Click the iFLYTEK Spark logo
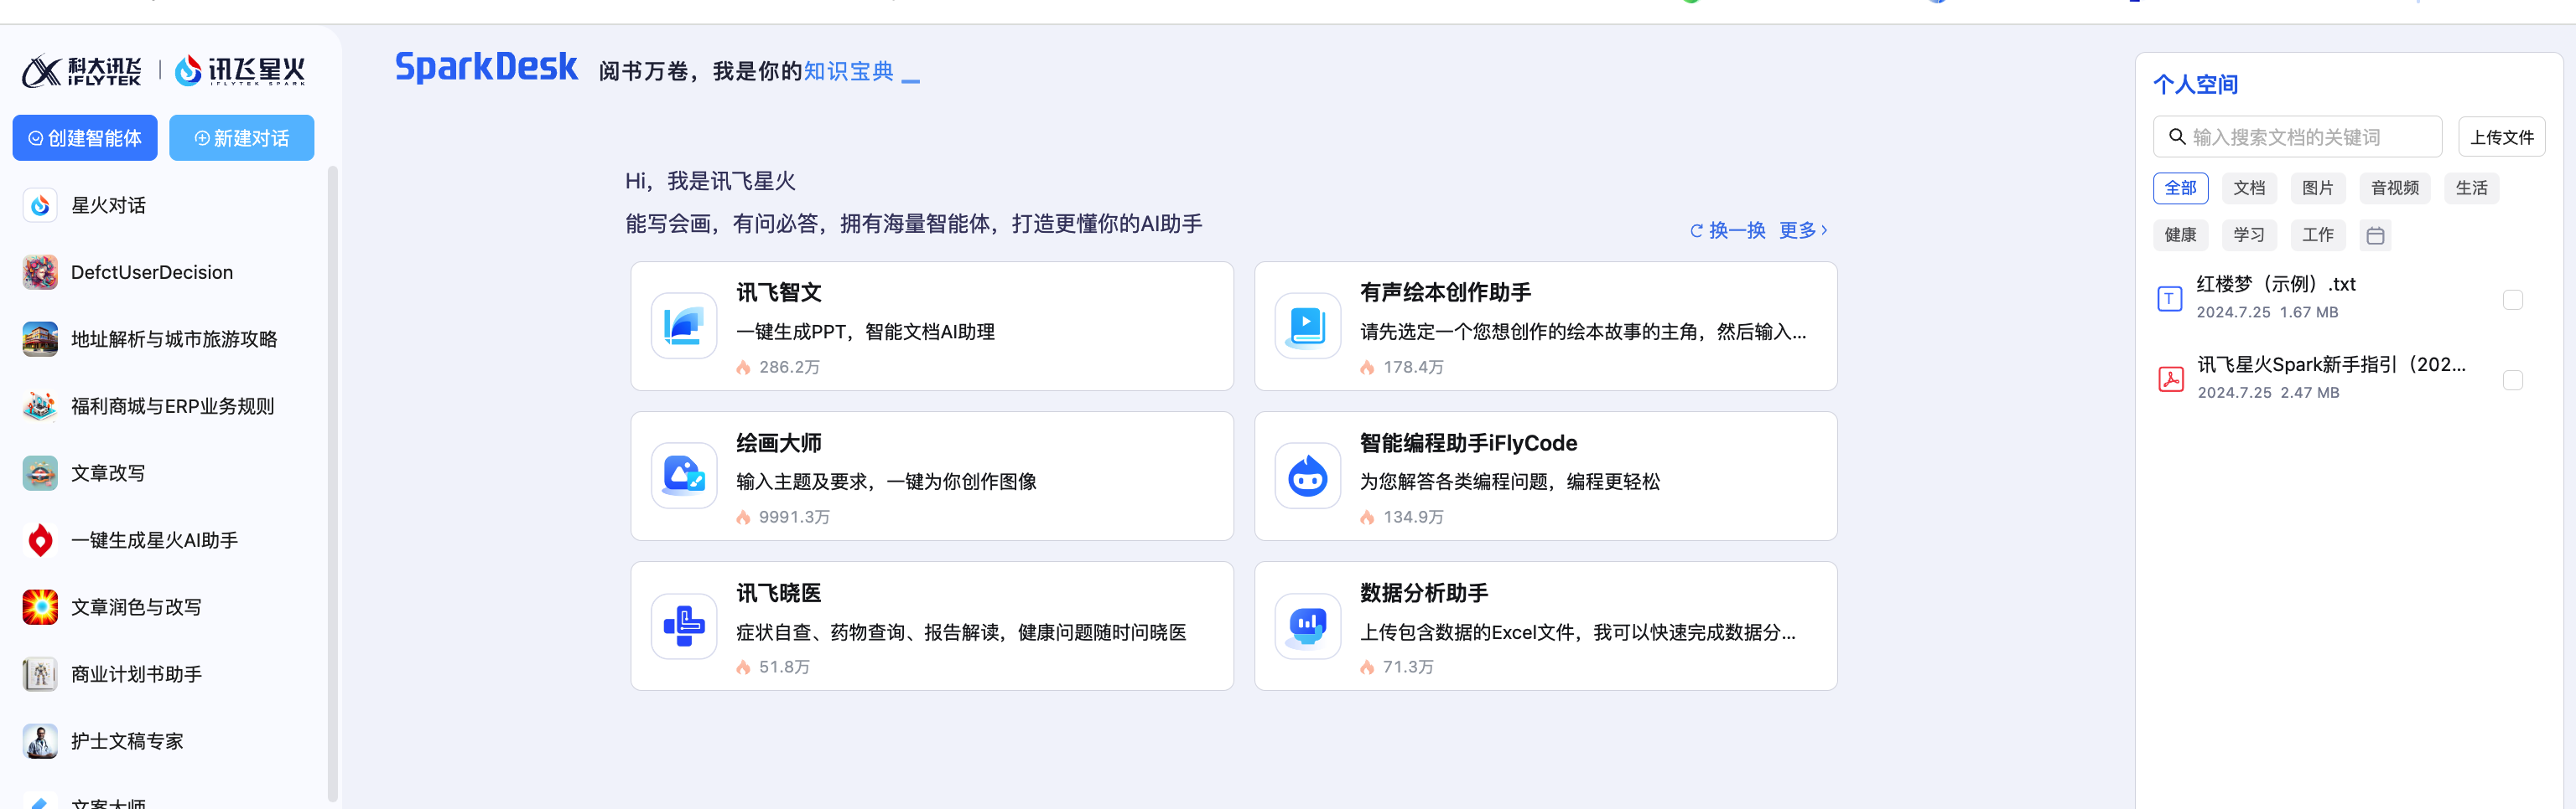Viewport: 2576px width, 809px height. [x=240, y=71]
